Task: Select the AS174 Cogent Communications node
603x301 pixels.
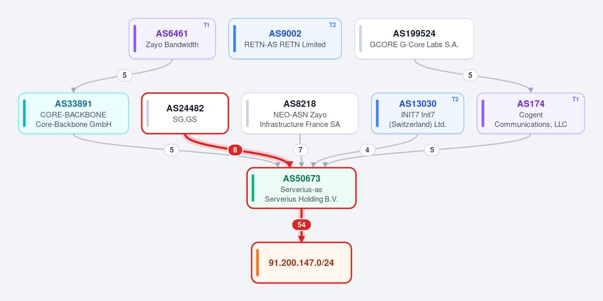Action: coord(531,113)
